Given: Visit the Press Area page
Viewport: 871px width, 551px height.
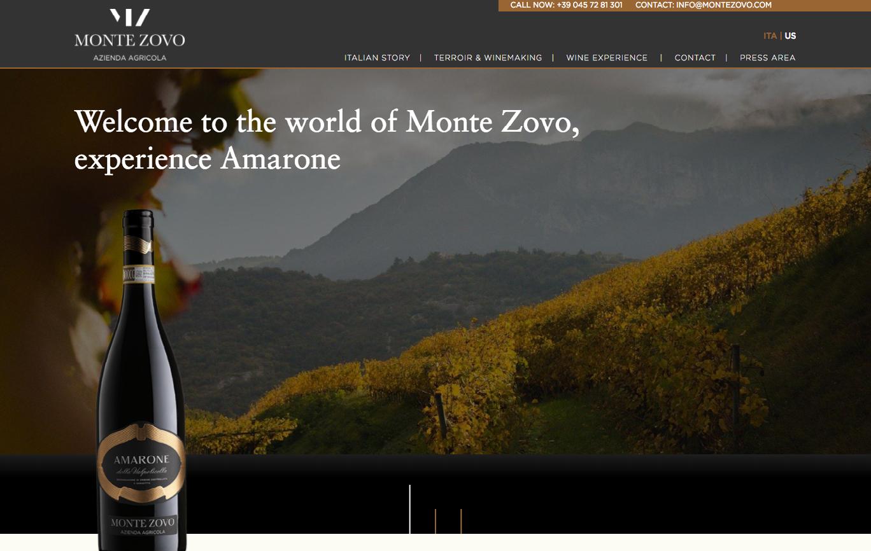Looking at the screenshot, I should coord(767,57).
